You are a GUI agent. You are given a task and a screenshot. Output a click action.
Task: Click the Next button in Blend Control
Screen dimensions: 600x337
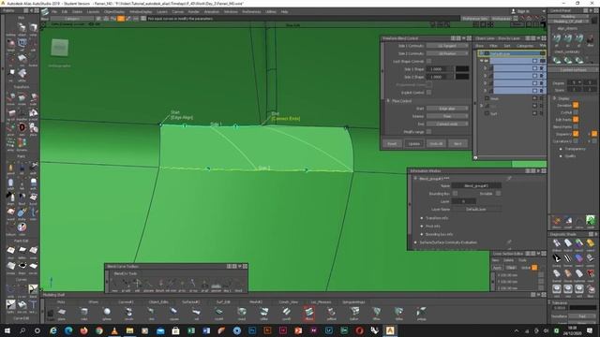coord(457,143)
